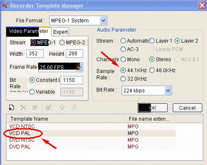
Task: Open the audio Bit Rate dropdown
Action: 168,90
